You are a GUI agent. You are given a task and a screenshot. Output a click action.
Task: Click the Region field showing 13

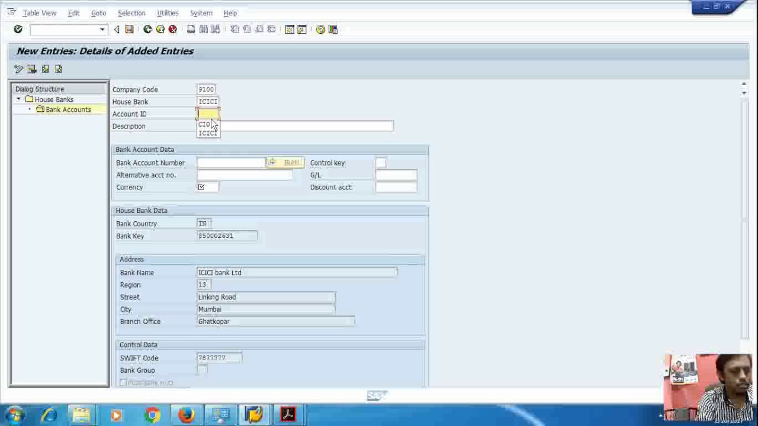pyautogui.click(x=204, y=285)
